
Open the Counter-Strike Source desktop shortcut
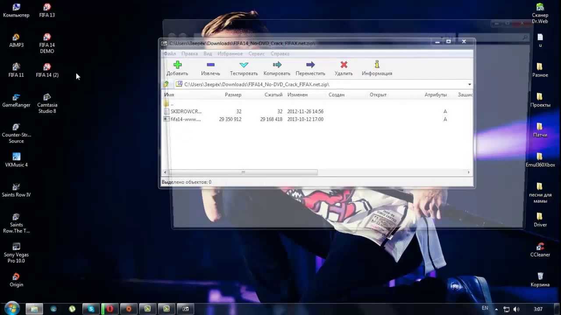point(16,133)
